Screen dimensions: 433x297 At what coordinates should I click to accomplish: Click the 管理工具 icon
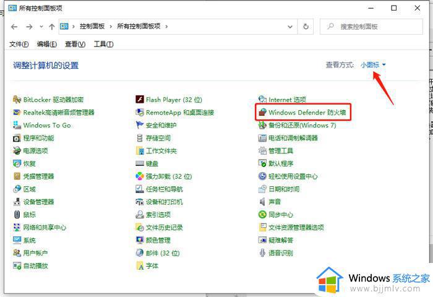click(x=262, y=150)
